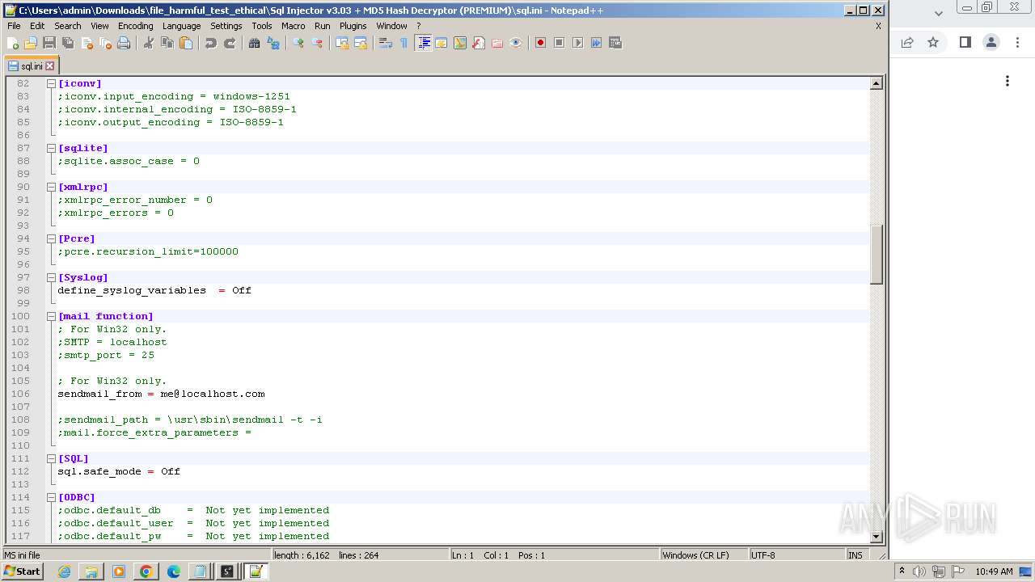
Task: Toggle the Monitoring eye icon
Action: point(516,43)
